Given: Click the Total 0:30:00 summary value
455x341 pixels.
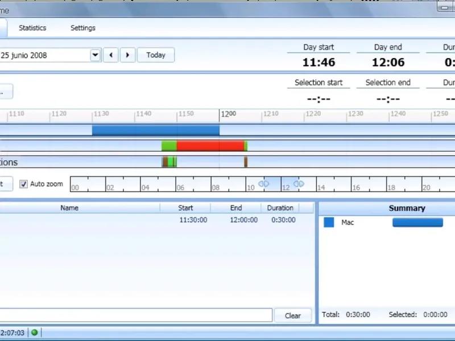Looking at the screenshot, I should tap(358, 315).
